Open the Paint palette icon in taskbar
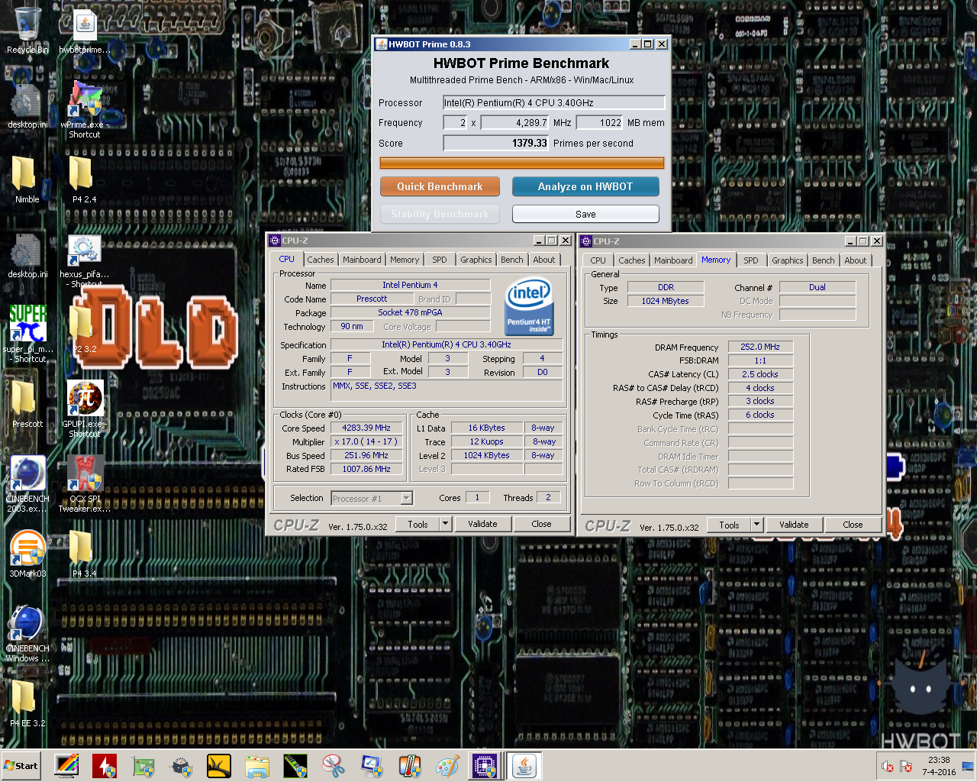This screenshot has height=782, width=977. click(448, 766)
